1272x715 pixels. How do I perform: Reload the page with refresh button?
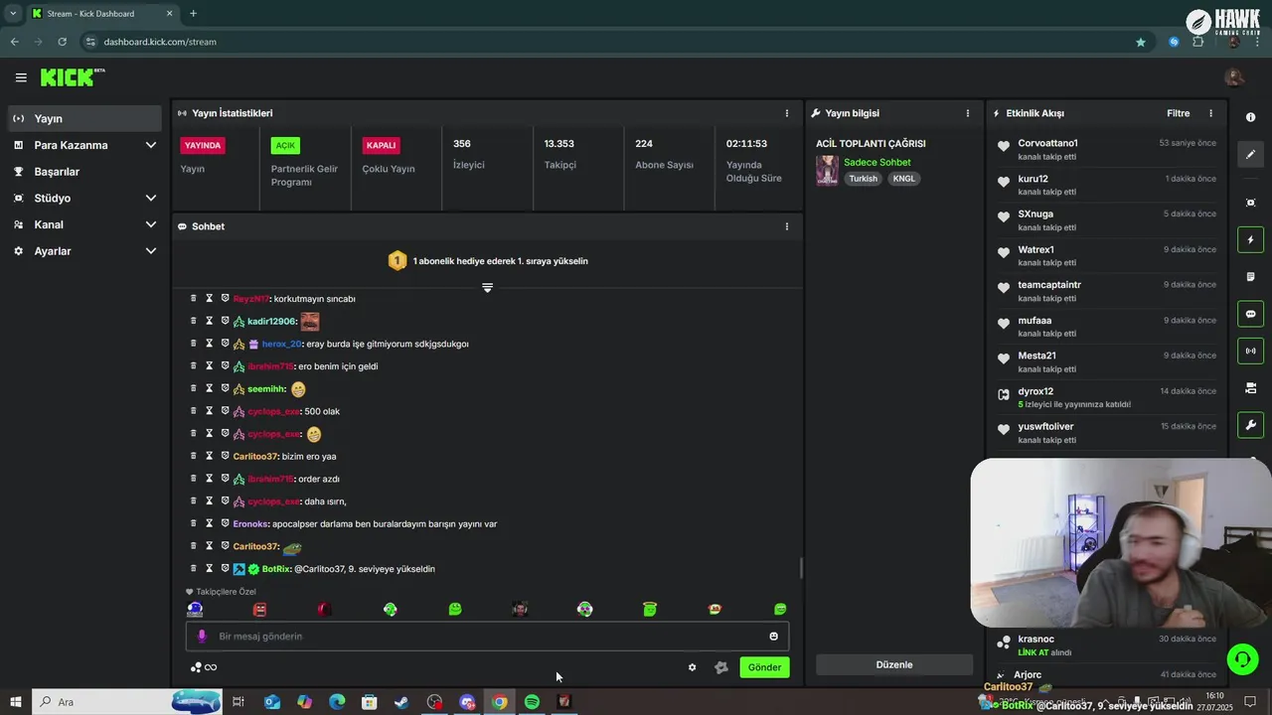(62, 42)
